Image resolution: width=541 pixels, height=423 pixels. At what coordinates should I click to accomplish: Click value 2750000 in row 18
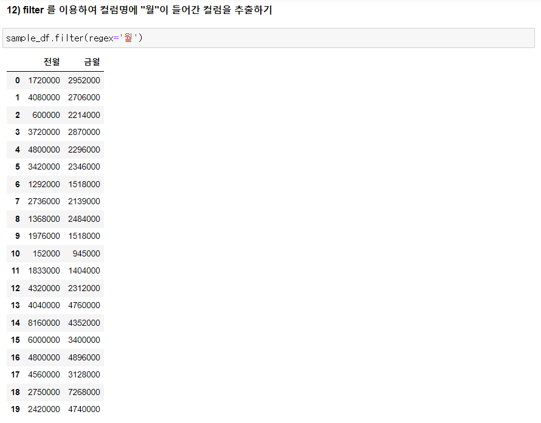click(x=44, y=392)
